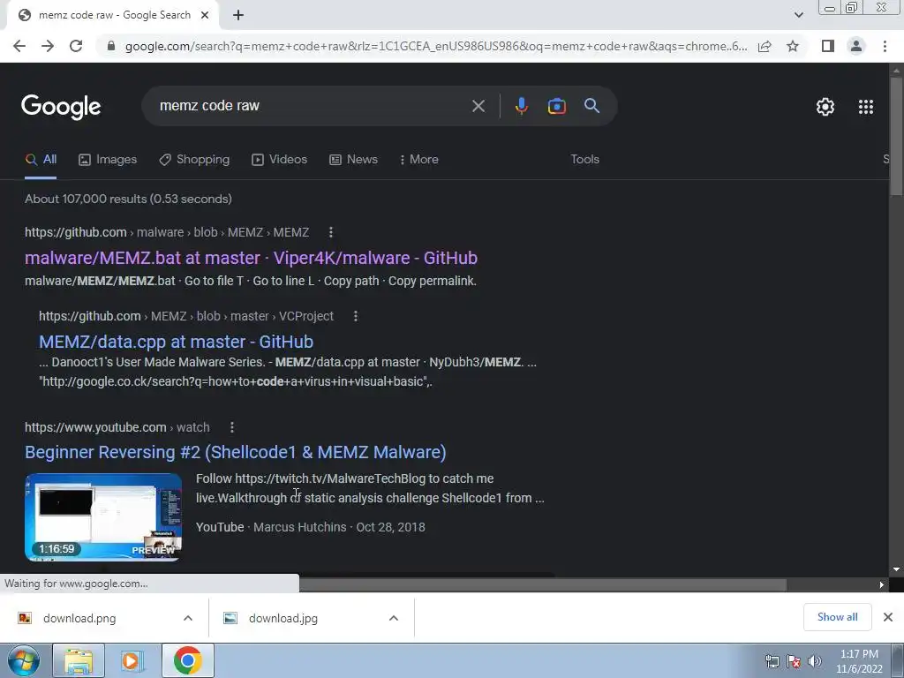Click 'YouTube · Marcus Hutchins · Oct 28, 2018' text
Viewport: 904px width, 678px height.
pyautogui.click(x=310, y=528)
